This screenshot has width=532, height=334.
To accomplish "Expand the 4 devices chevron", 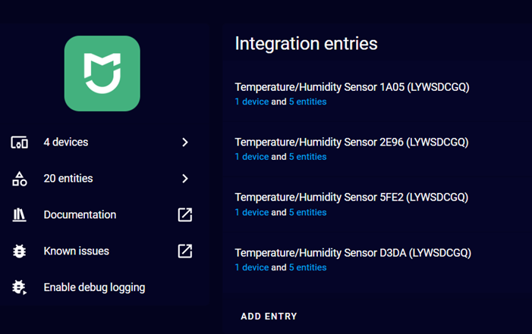I will point(185,142).
